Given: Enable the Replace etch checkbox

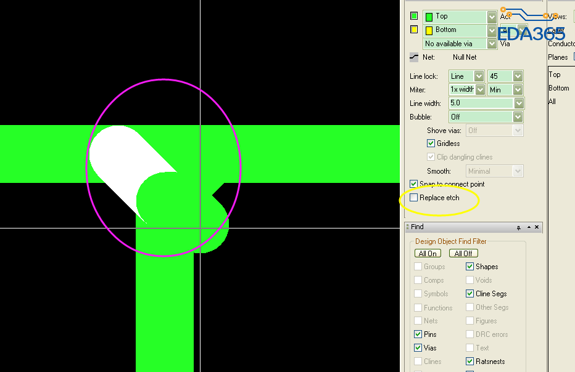Looking at the screenshot, I should (414, 198).
